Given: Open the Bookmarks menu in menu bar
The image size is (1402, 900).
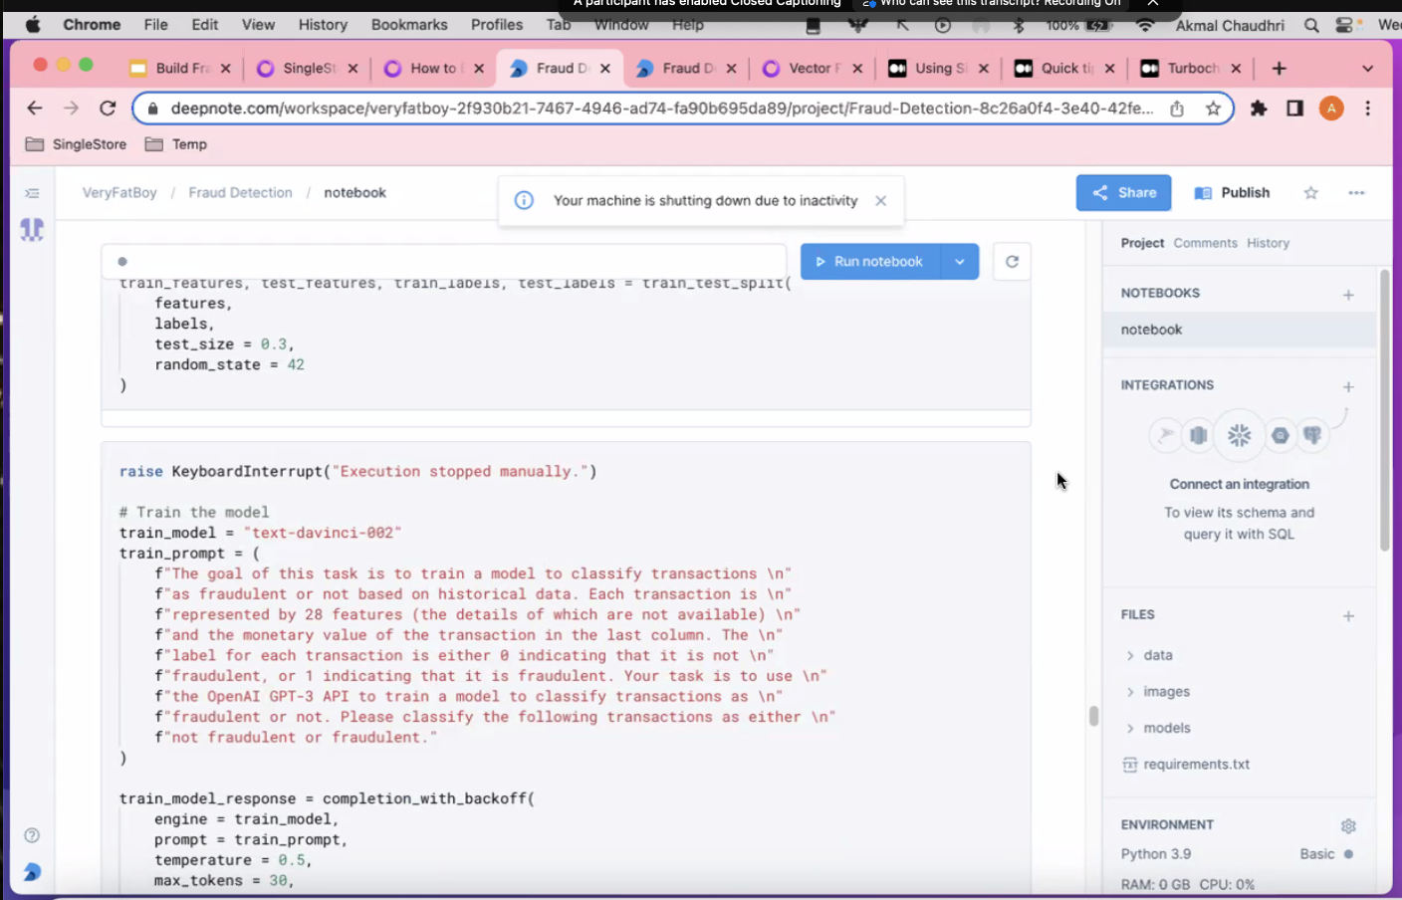Looking at the screenshot, I should [409, 25].
